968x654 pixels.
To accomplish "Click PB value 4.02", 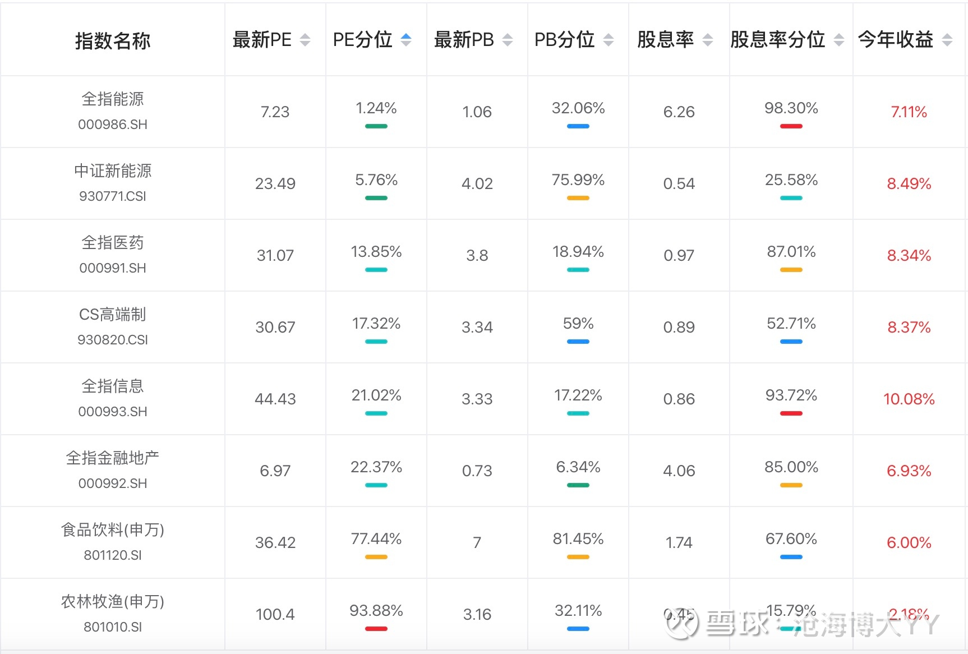I will click(x=477, y=184).
